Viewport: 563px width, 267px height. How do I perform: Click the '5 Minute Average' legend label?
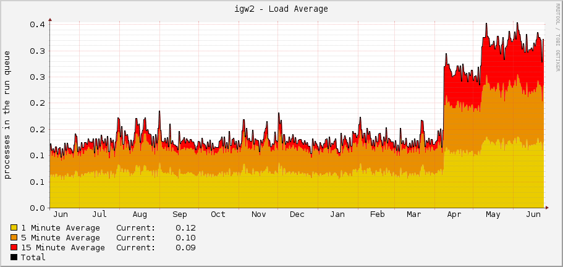61,238
